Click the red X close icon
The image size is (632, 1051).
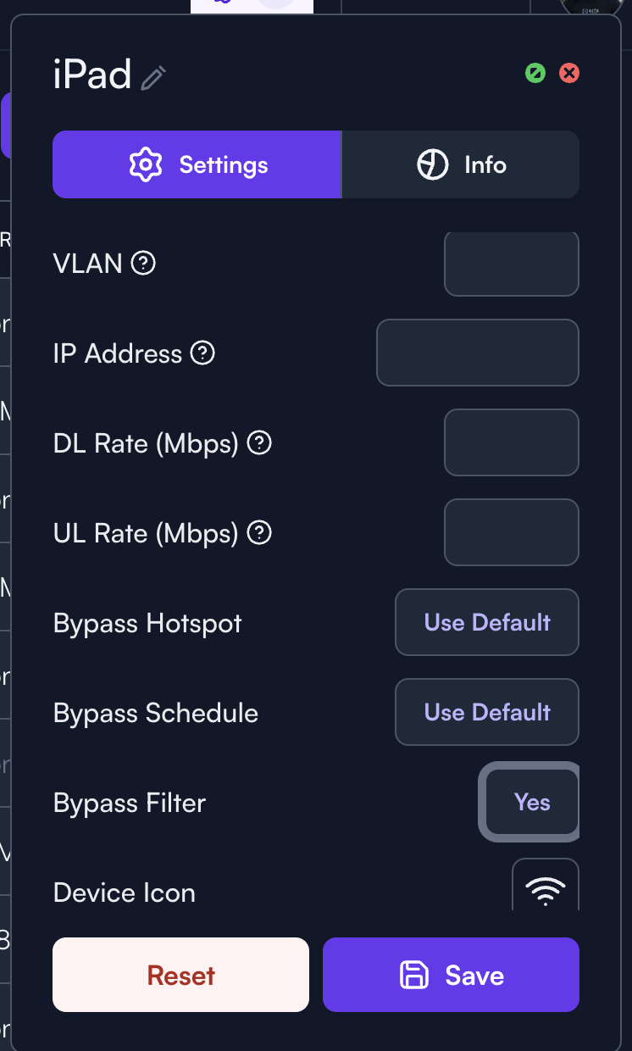point(569,73)
